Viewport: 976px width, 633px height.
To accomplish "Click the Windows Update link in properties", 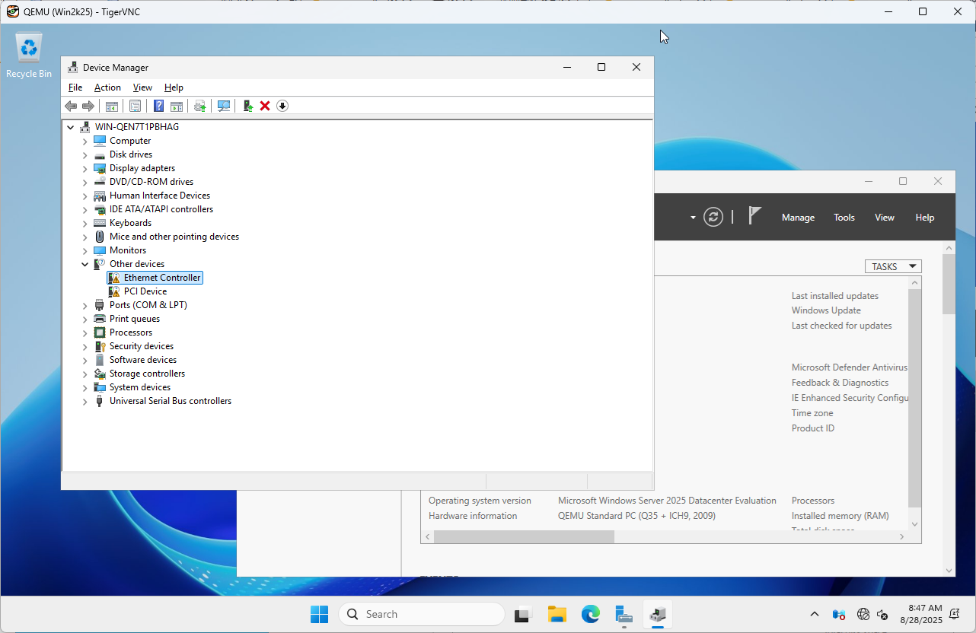I will click(826, 310).
